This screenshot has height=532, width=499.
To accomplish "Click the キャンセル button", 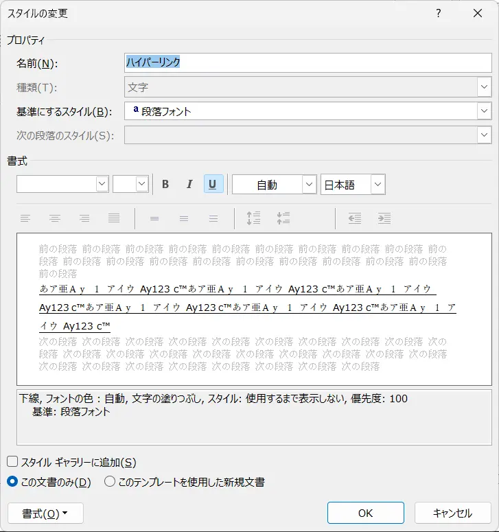I will click(x=452, y=513).
